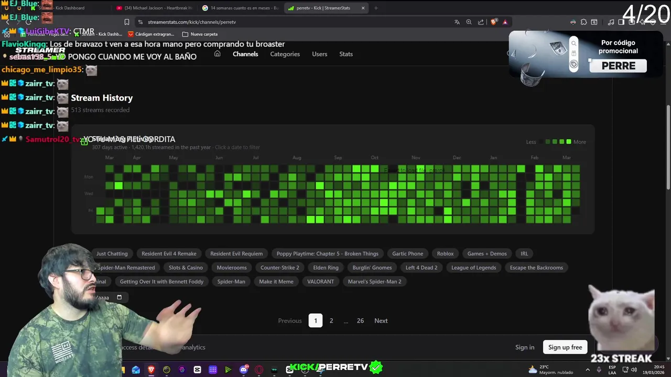
Task: Click the Sign in link
Action: click(525, 347)
